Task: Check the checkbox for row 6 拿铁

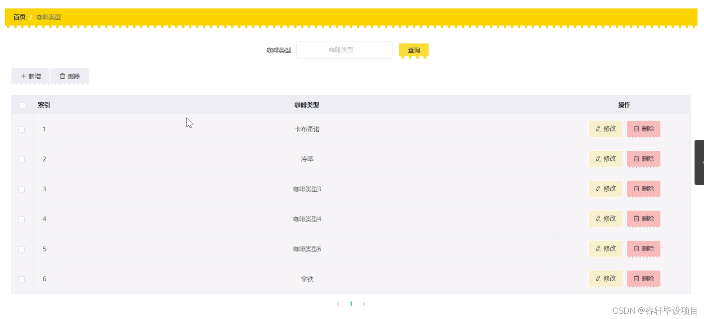Action: click(x=21, y=279)
